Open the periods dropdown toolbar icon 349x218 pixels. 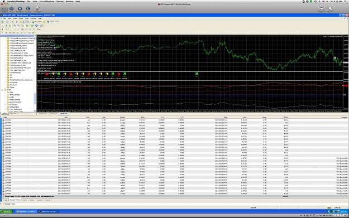37,26
